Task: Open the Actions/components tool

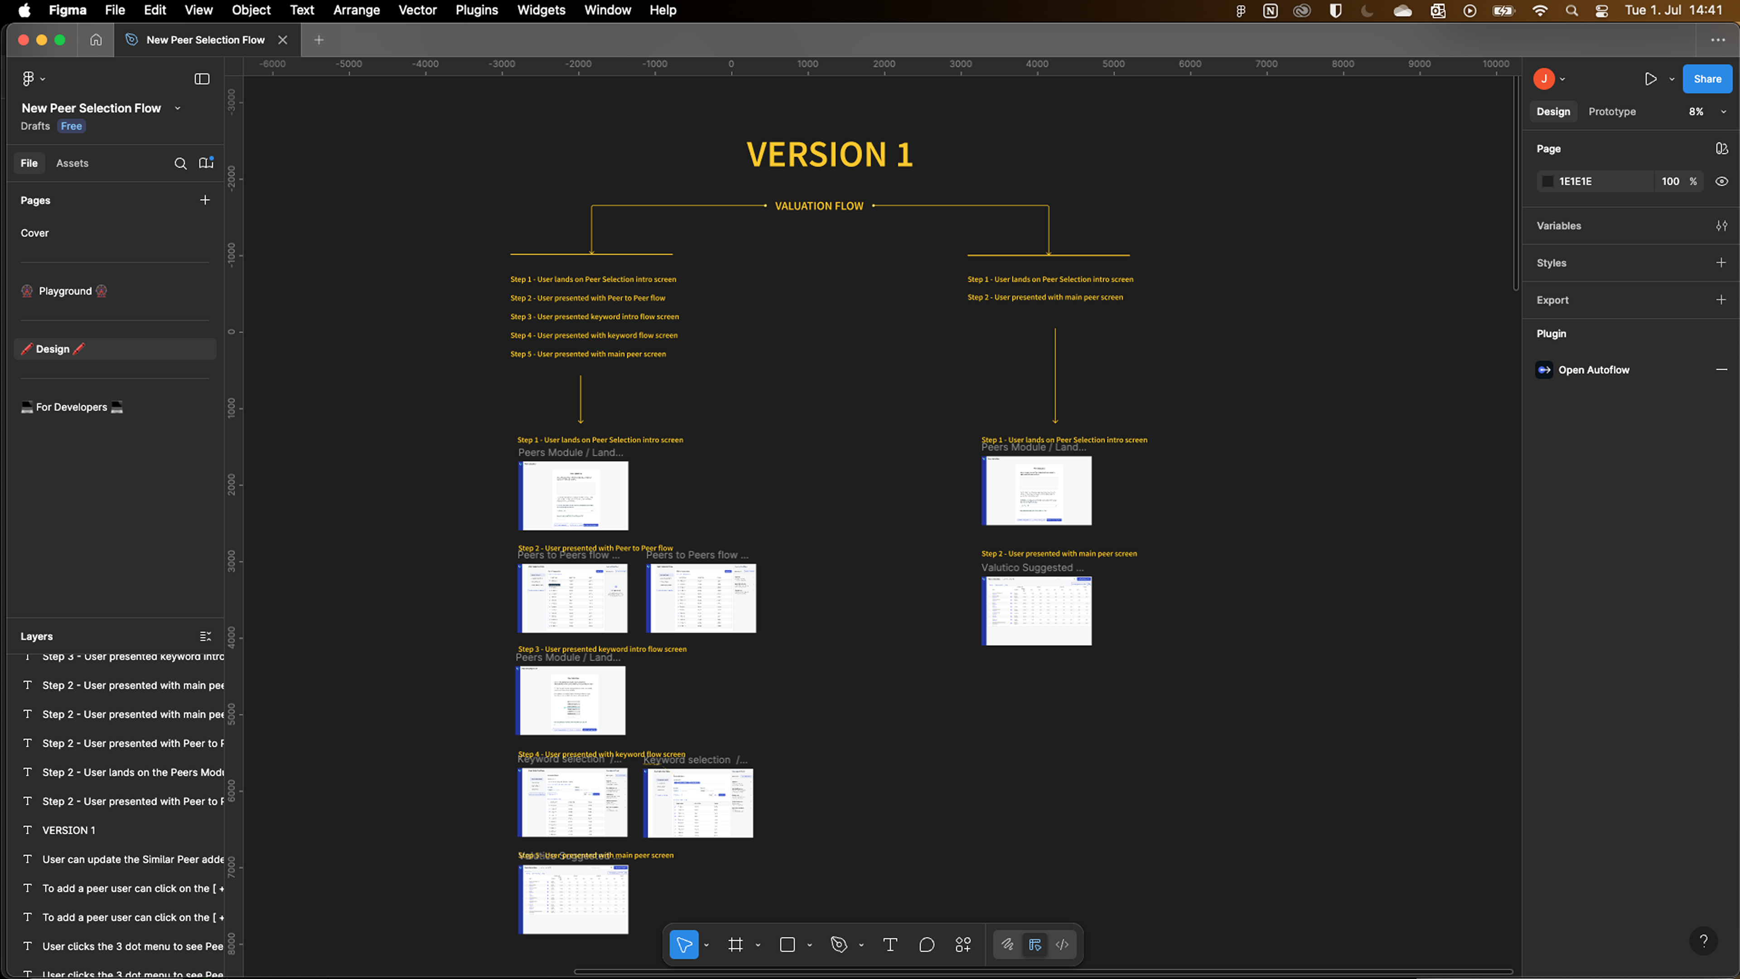Action: 963,945
